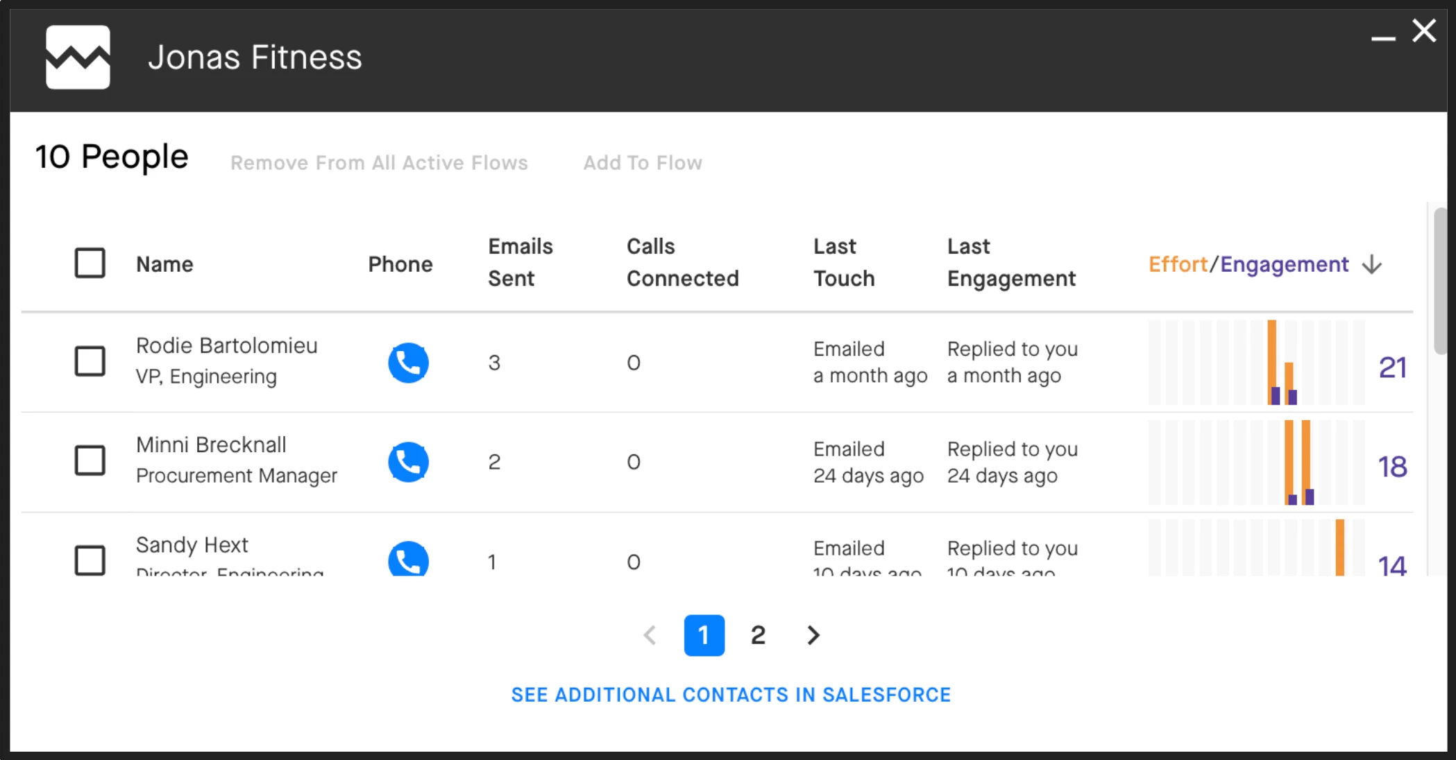
Task: Click the Add To Flow button
Action: (643, 163)
